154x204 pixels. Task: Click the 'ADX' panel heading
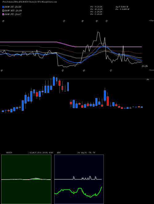point(59,153)
